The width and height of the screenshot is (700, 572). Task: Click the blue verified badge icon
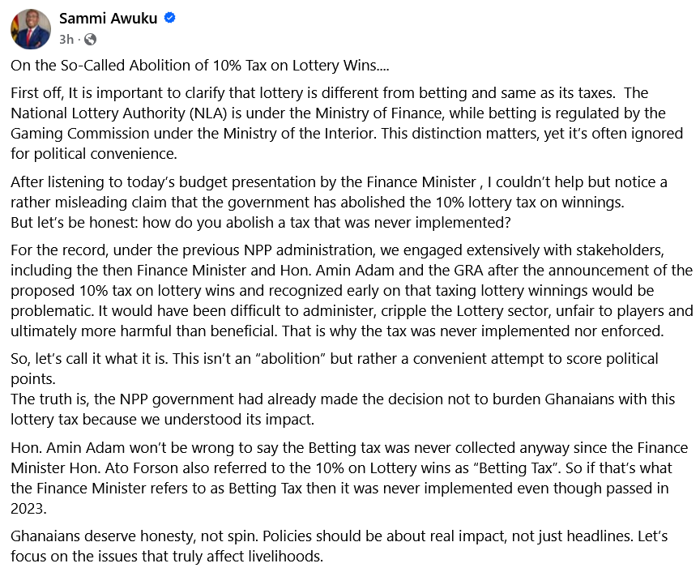(170, 19)
